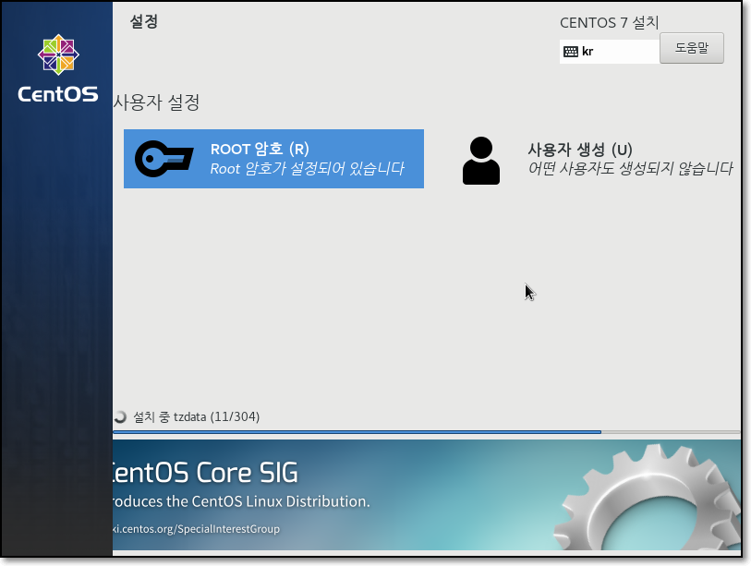Click 'Root 암호가 설정되어 있습니다' status text
This screenshot has height=566, width=751.
coord(308,169)
